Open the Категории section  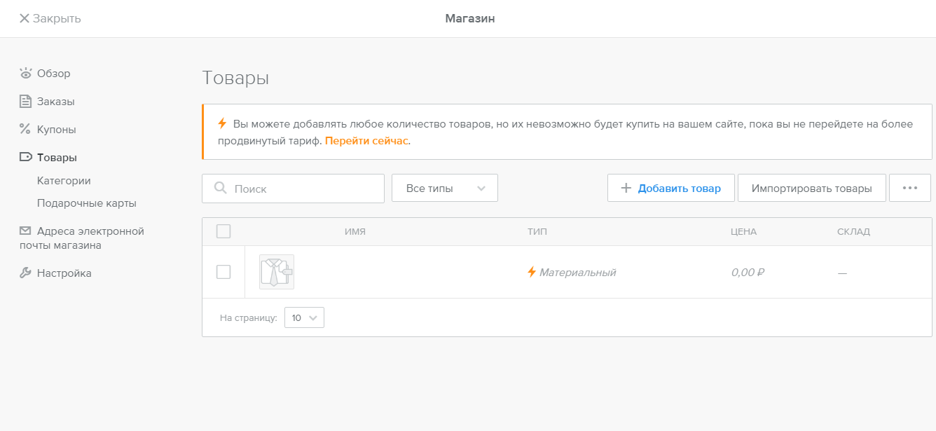tap(63, 180)
